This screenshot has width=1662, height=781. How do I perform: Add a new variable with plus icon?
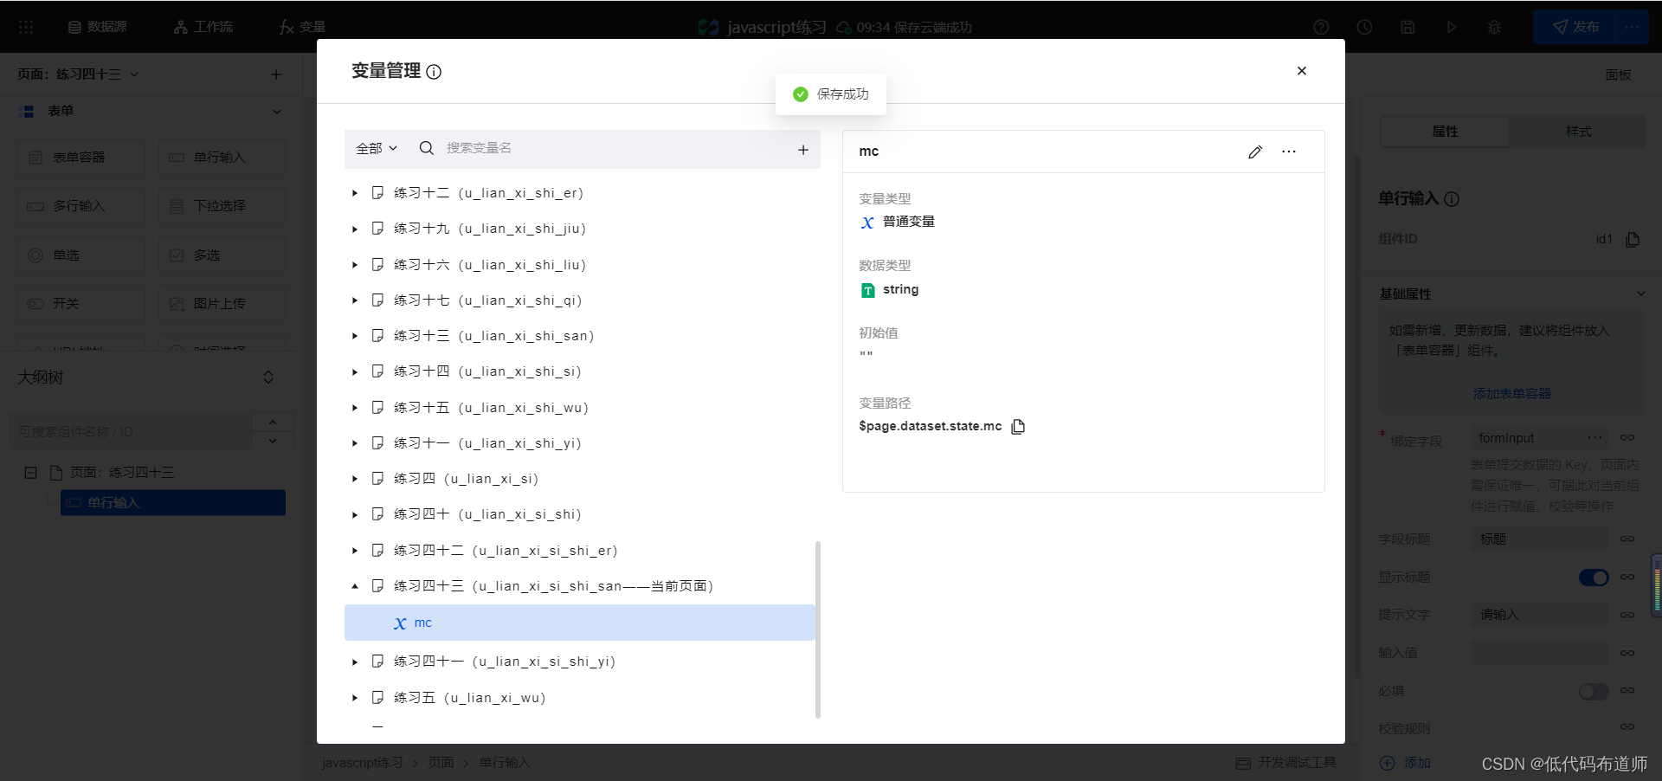pyautogui.click(x=803, y=150)
